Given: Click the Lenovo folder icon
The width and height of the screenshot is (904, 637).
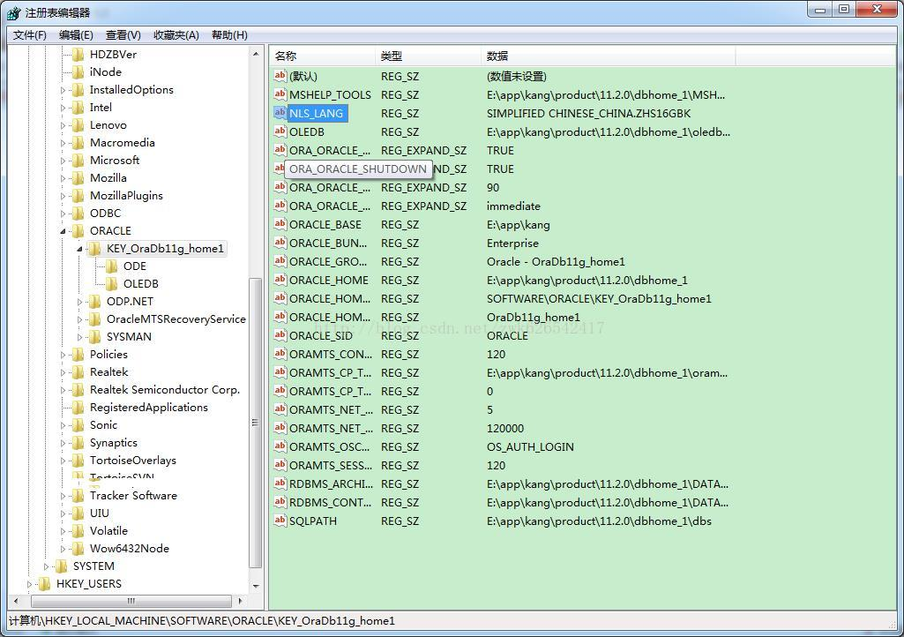Looking at the screenshot, I should click(78, 125).
